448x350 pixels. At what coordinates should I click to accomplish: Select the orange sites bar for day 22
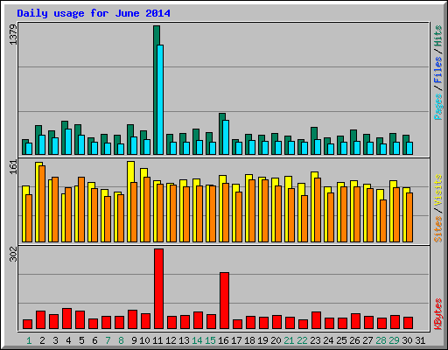click(x=304, y=219)
